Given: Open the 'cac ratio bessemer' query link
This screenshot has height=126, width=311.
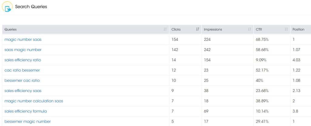Looking at the screenshot, I should [x=22, y=70].
